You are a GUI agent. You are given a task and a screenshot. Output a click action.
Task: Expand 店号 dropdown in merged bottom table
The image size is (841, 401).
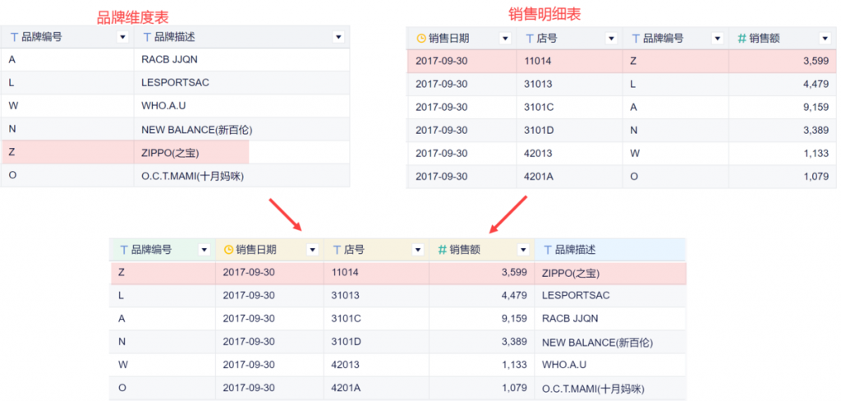416,250
